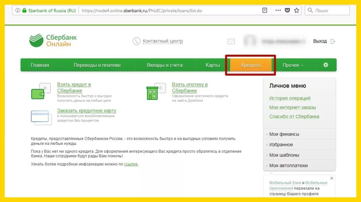Viewport: 361px width, 202px height.
Task: Save page to Pocket icon
Action: tap(287, 10)
